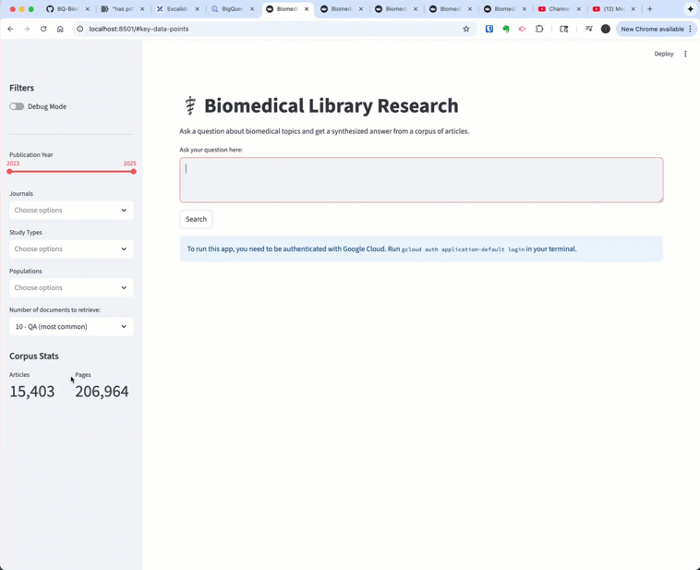Image resolution: width=700 pixels, height=570 pixels.
Task: Open Number of documents to retrieve dropdown
Action: click(x=71, y=326)
